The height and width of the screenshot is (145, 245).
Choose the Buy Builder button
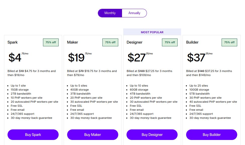212,135
